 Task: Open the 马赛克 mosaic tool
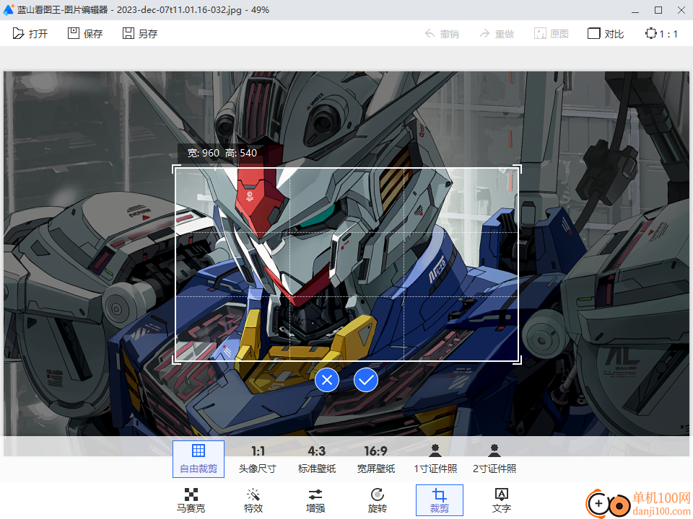pyautogui.click(x=191, y=500)
